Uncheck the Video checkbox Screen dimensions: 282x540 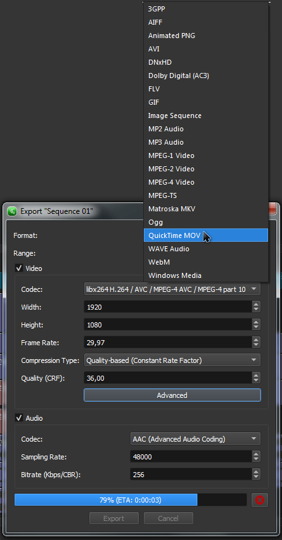click(x=19, y=268)
